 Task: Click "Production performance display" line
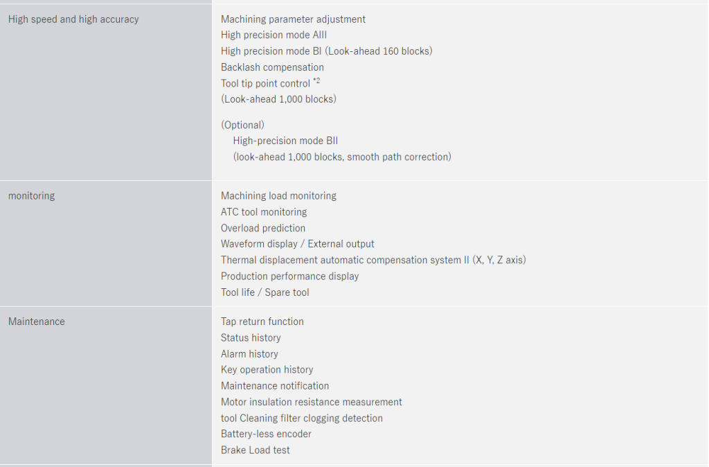click(289, 276)
